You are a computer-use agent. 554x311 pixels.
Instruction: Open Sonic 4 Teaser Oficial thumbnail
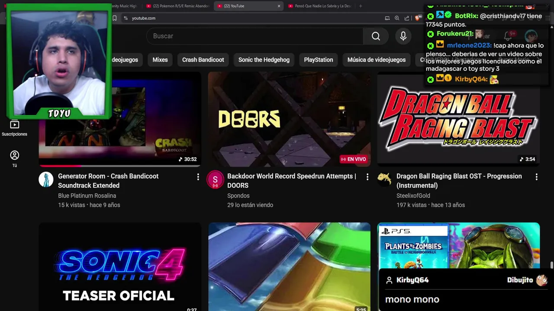[120, 267]
